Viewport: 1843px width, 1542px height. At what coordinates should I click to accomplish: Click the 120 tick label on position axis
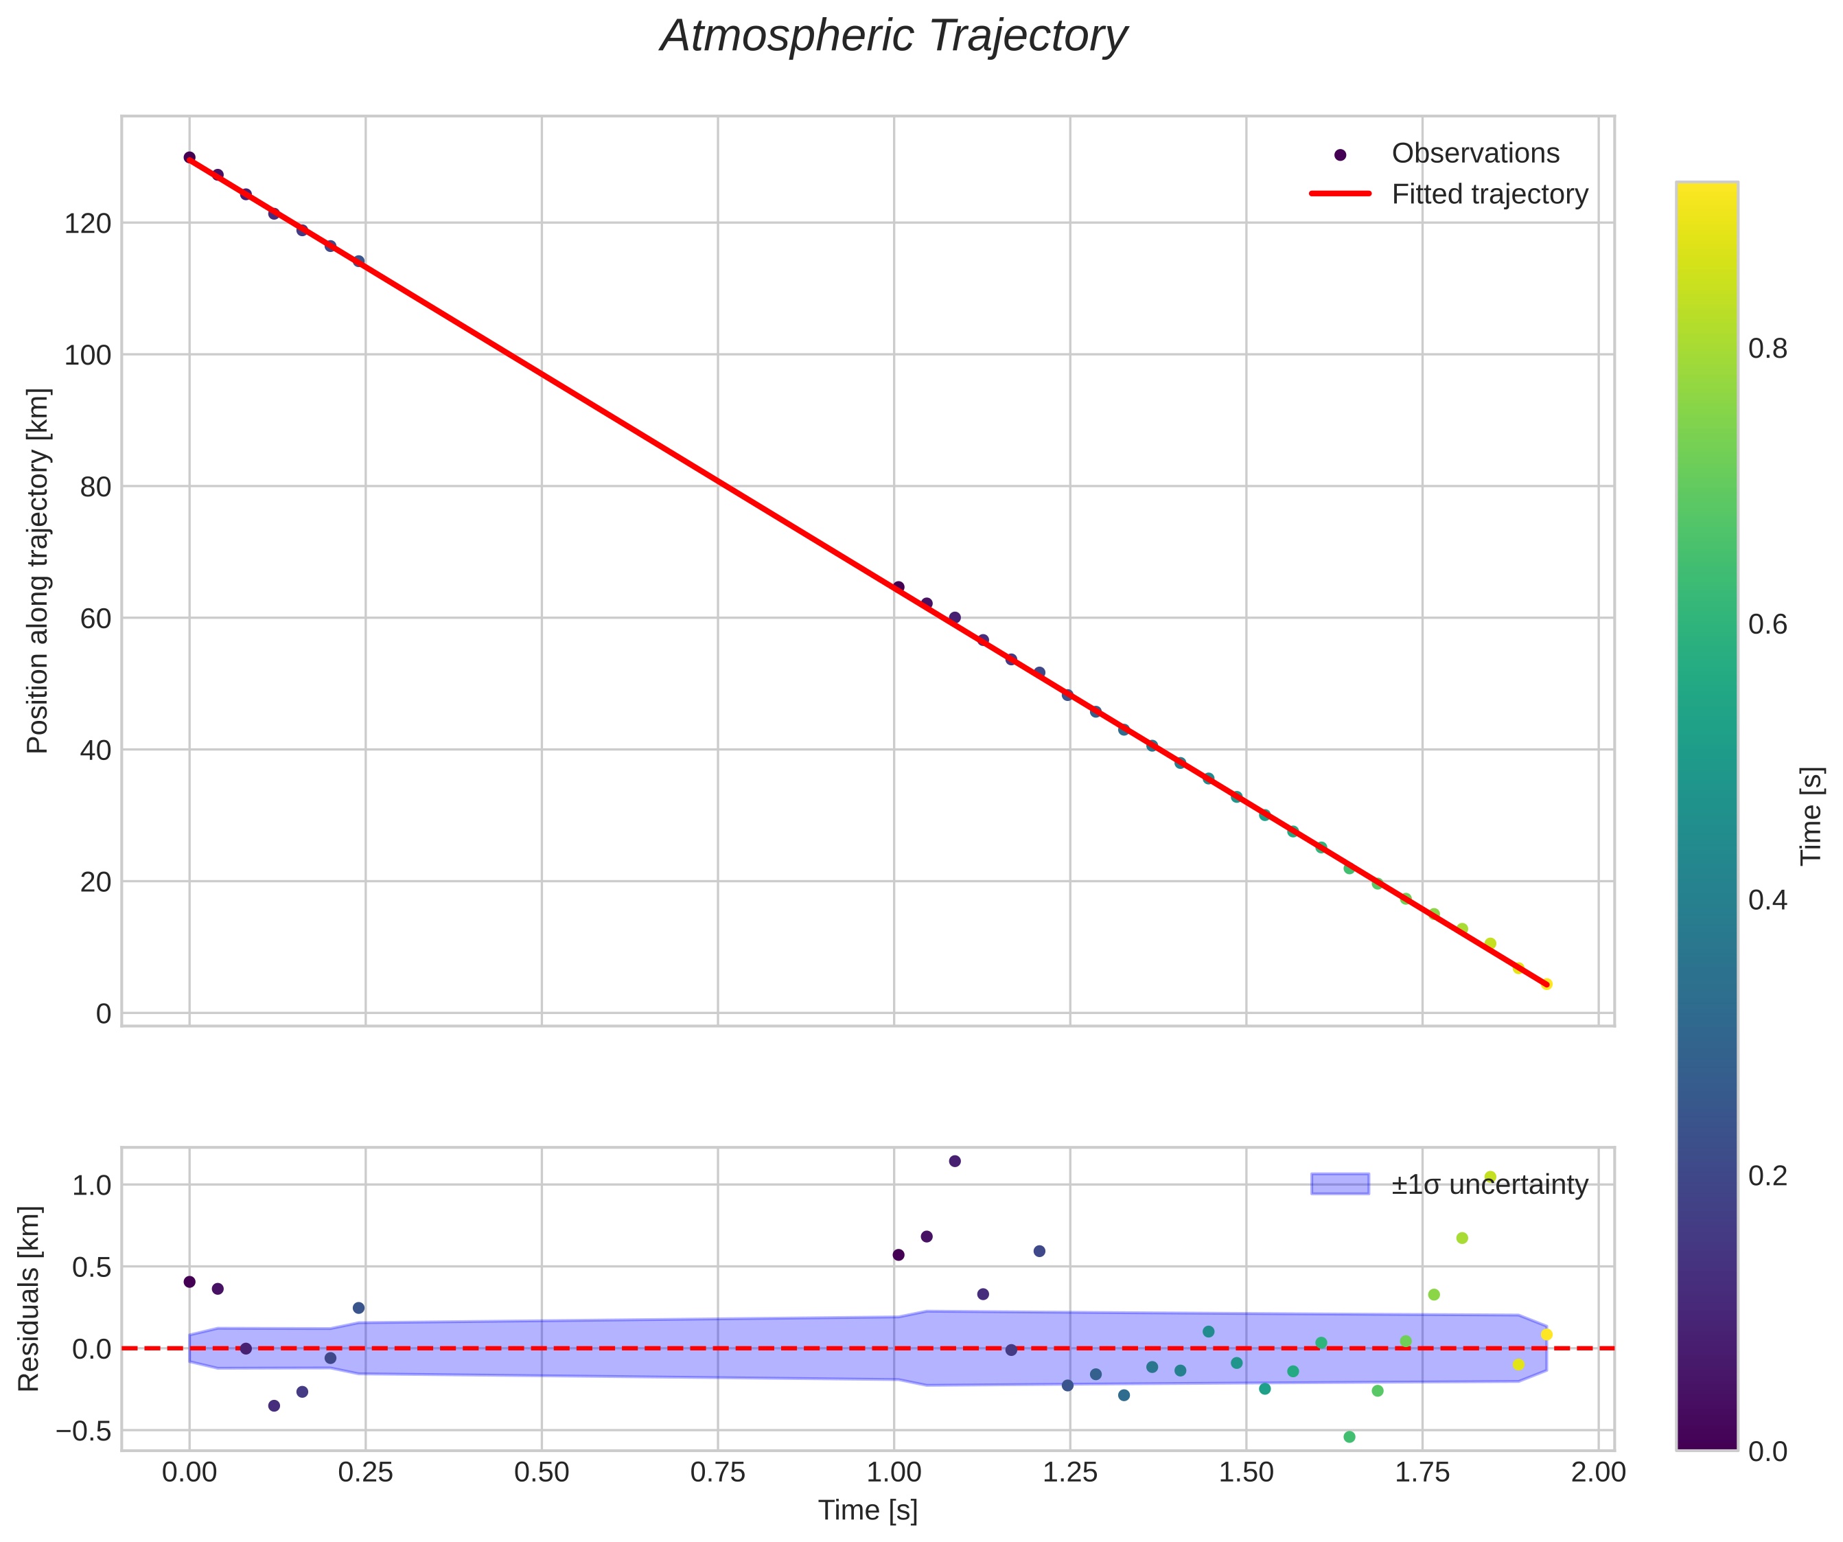point(88,224)
